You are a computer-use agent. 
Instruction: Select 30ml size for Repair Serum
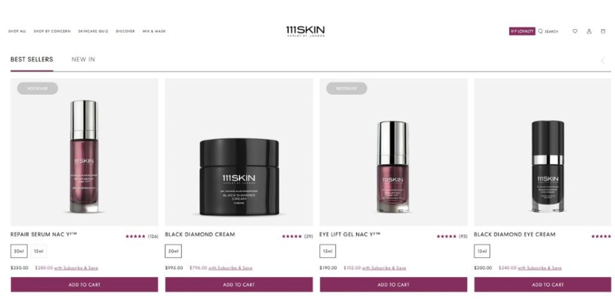click(x=19, y=251)
